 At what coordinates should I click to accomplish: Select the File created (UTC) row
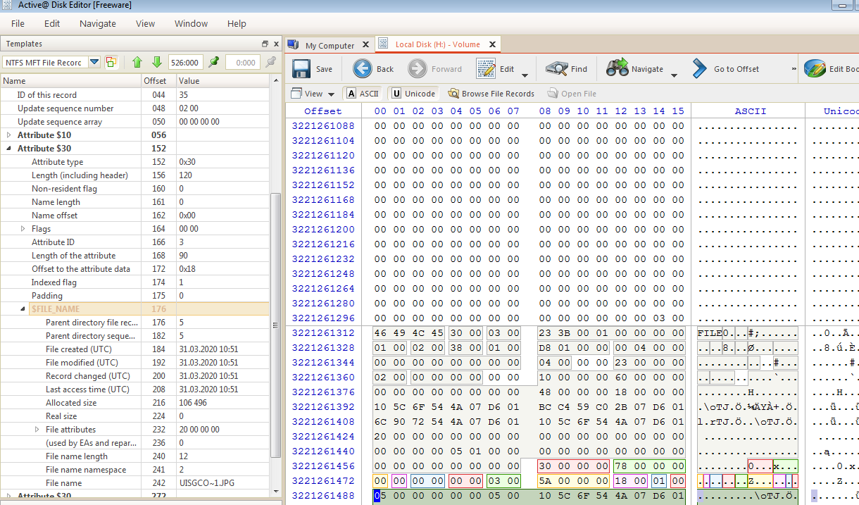click(134, 349)
